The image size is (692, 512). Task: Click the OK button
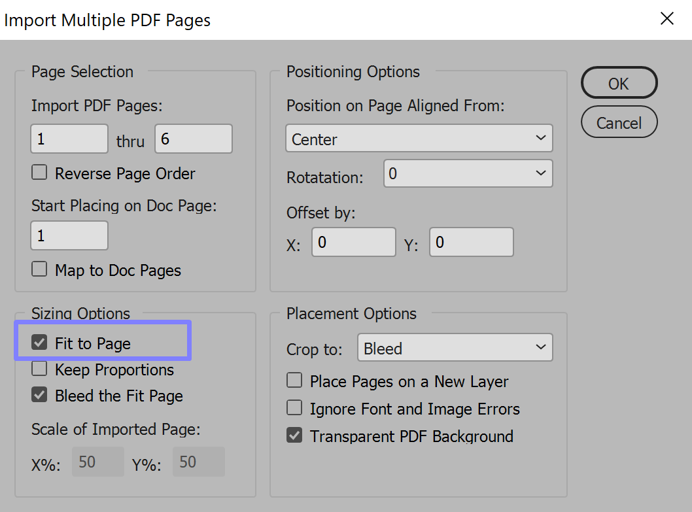619,83
